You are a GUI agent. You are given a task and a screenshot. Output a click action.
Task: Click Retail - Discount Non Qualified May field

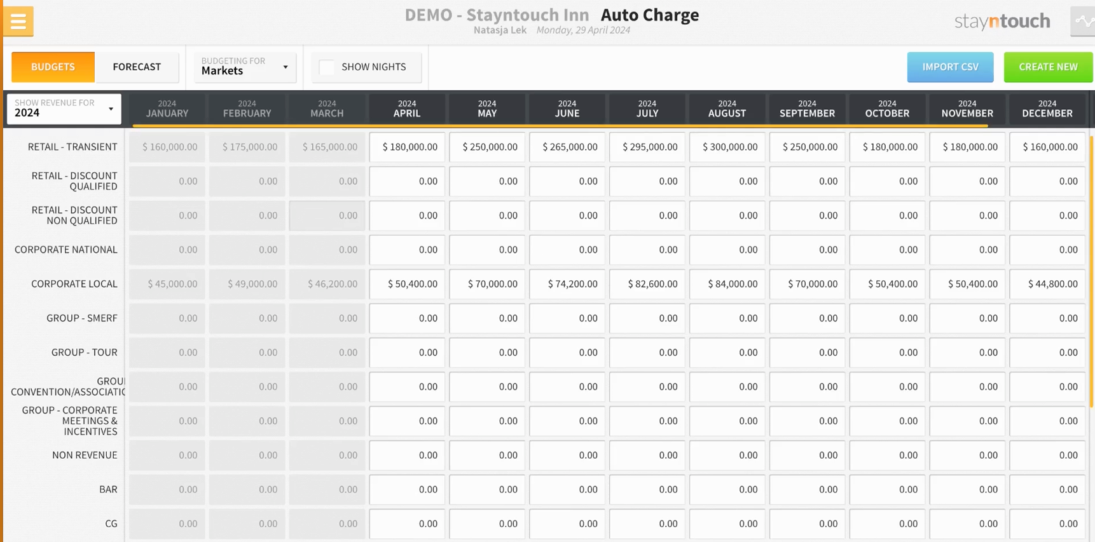(487, 215)
